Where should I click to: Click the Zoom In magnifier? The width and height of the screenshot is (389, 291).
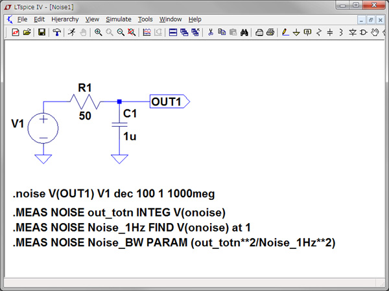(98, 32)
